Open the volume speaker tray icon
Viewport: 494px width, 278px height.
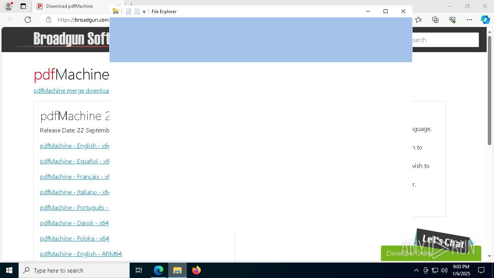444,270
